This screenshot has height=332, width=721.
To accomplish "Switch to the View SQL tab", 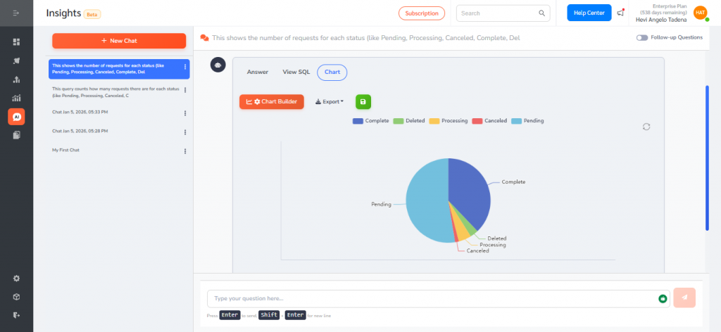I will (296, 72).
